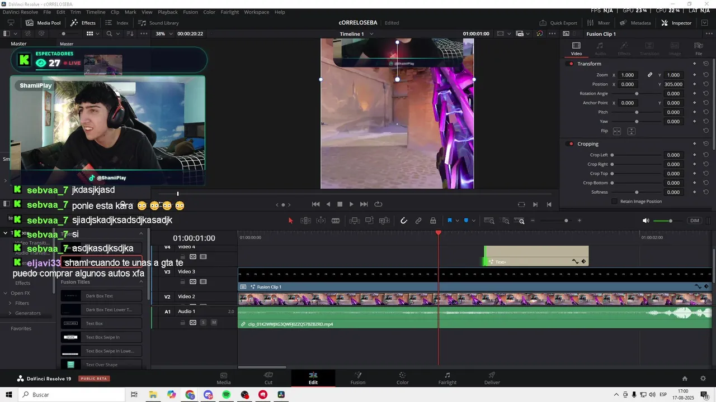Expand Filters under Open FX
The height and width of the screenshot is (402, 716).
(x=10, y=303)
